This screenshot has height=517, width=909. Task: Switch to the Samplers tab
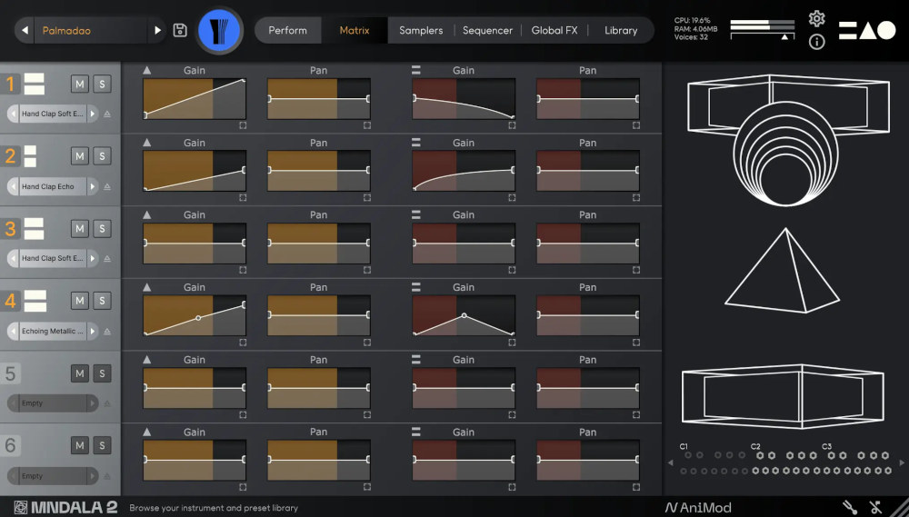[x=421, y=30]
